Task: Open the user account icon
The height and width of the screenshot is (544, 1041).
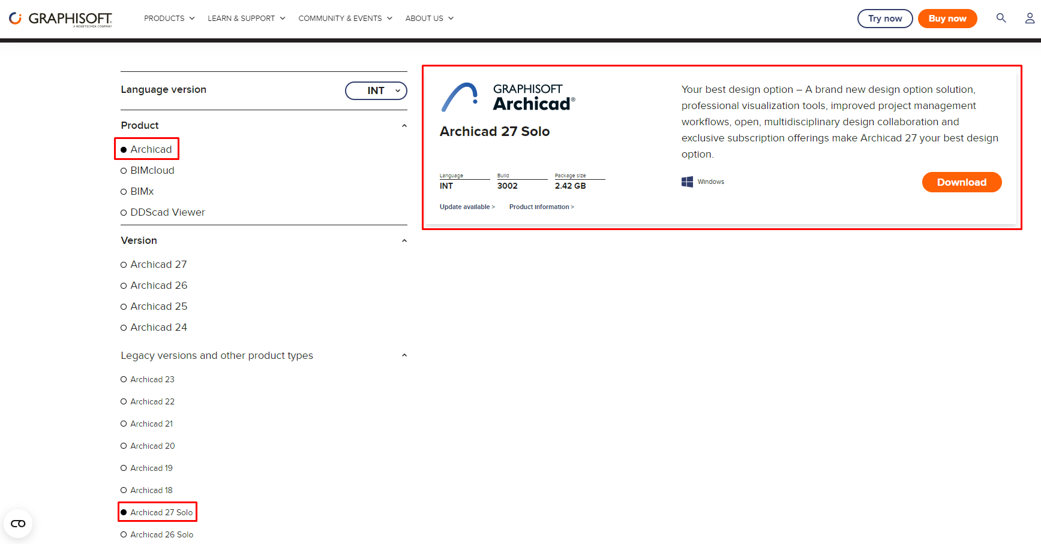Action: click(1030, 18)
